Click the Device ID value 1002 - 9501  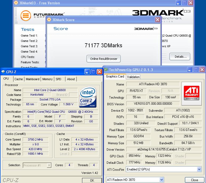(135, 110)
